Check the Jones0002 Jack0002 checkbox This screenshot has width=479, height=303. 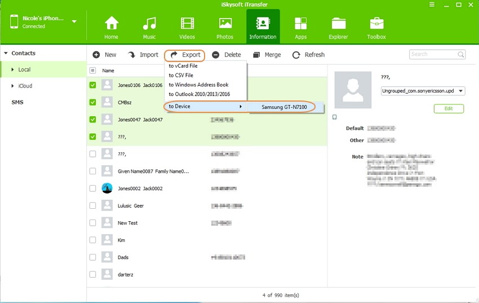(x=92, y=188)
